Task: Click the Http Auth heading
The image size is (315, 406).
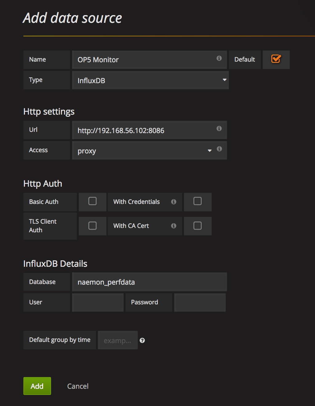Action: [43, 184]
